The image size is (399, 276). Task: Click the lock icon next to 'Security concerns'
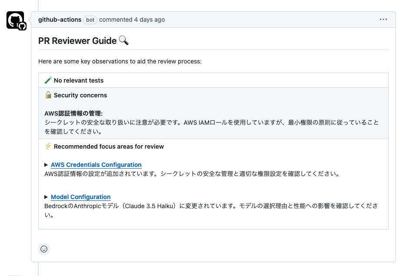(x=48, y=95)
